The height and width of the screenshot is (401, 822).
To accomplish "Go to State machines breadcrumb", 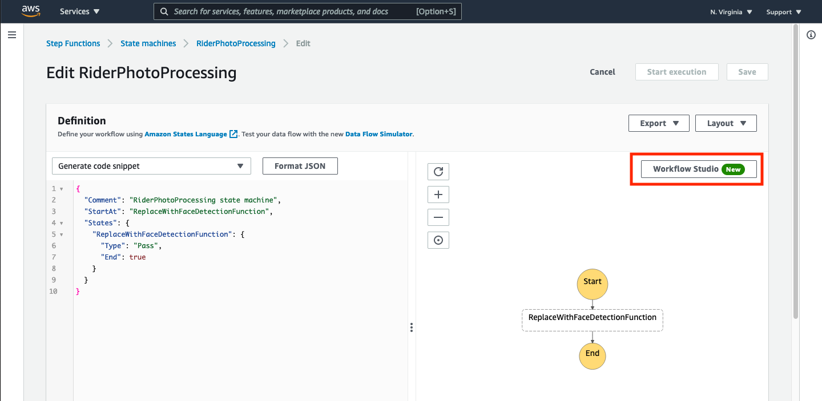I will click(x=148, y=43).
